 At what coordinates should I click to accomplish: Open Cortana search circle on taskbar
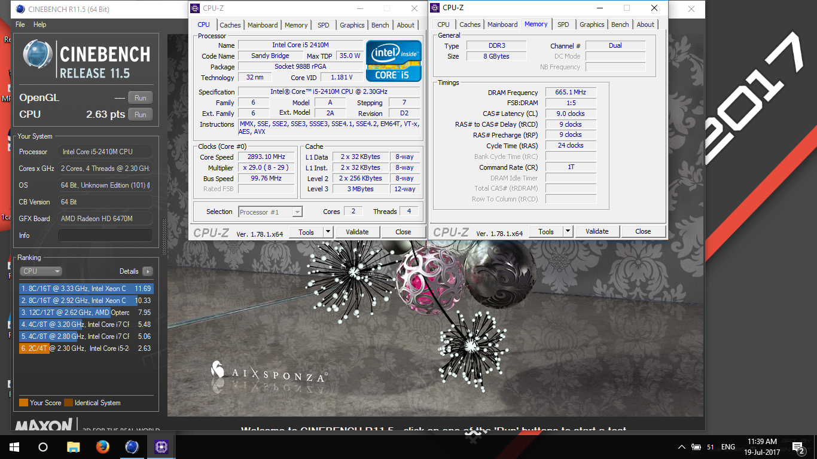click(x=43, y=446)
